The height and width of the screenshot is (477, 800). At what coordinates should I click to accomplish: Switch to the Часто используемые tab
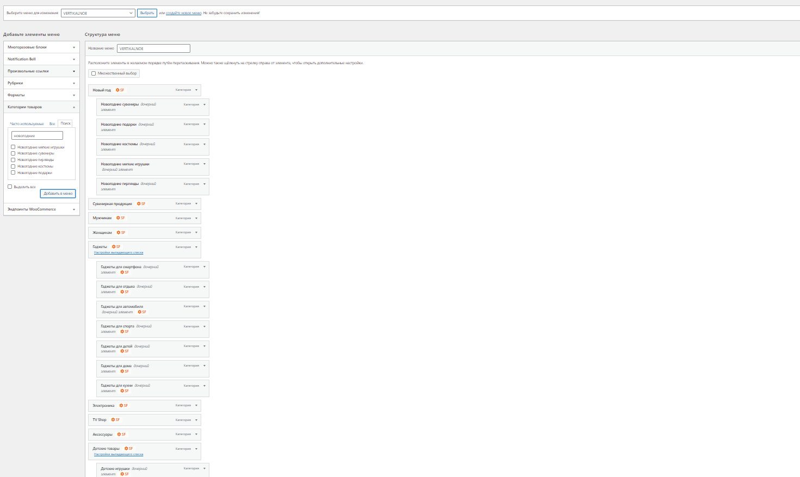pos(27,124)
